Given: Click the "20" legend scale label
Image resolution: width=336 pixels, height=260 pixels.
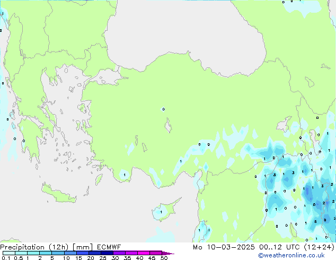Looking at the screenshot, I should 91,258.
